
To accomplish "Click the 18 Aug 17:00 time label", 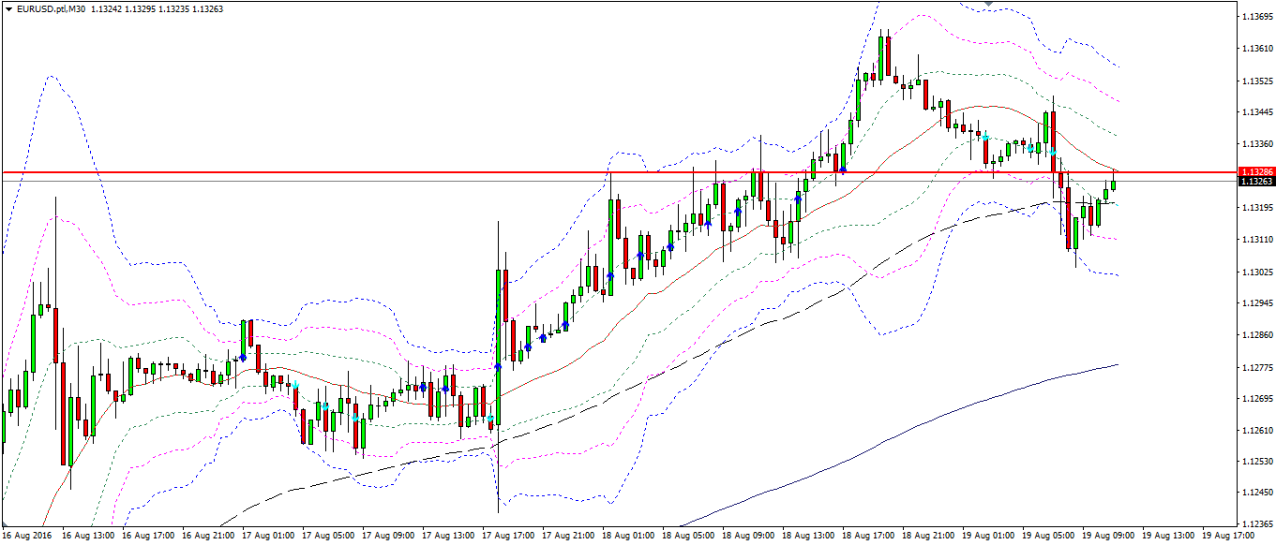I will click(x=868, y=537).
